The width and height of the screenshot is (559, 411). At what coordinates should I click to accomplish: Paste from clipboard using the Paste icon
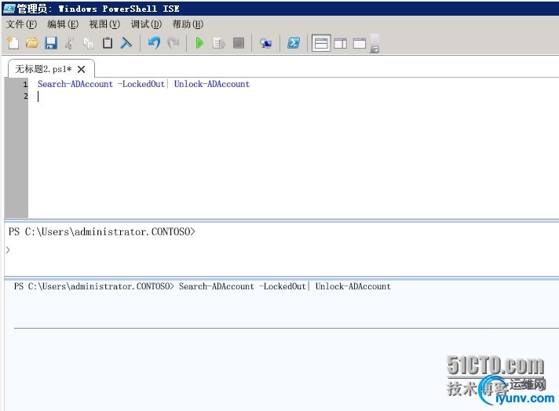pyautogui.click(x=108, y=43)
